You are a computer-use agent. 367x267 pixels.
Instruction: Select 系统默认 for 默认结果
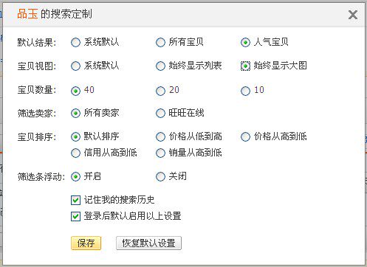[x=75, y=43]
